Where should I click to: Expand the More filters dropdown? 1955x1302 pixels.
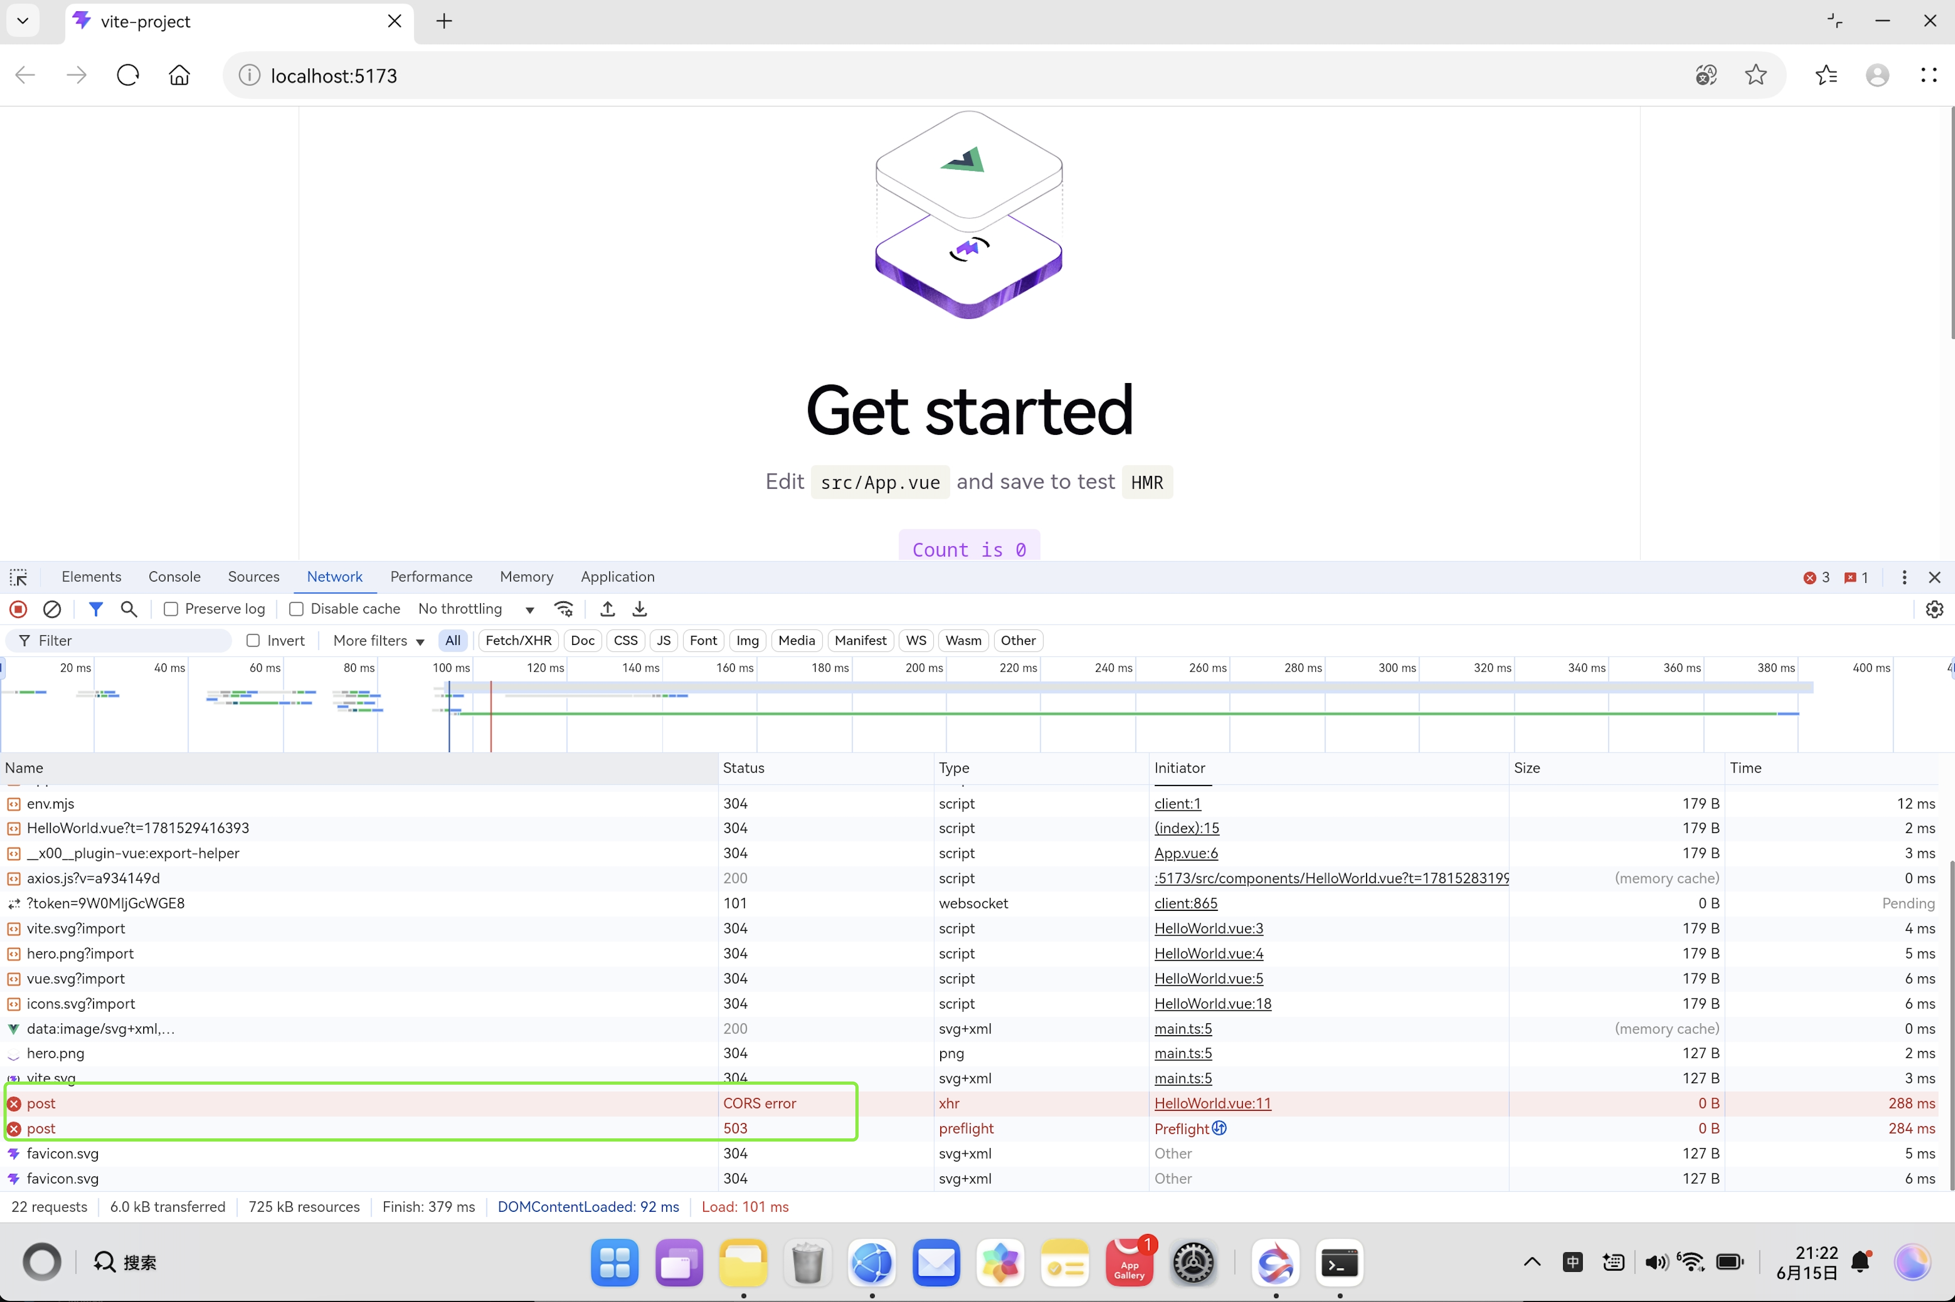click(x=379, y=641)
